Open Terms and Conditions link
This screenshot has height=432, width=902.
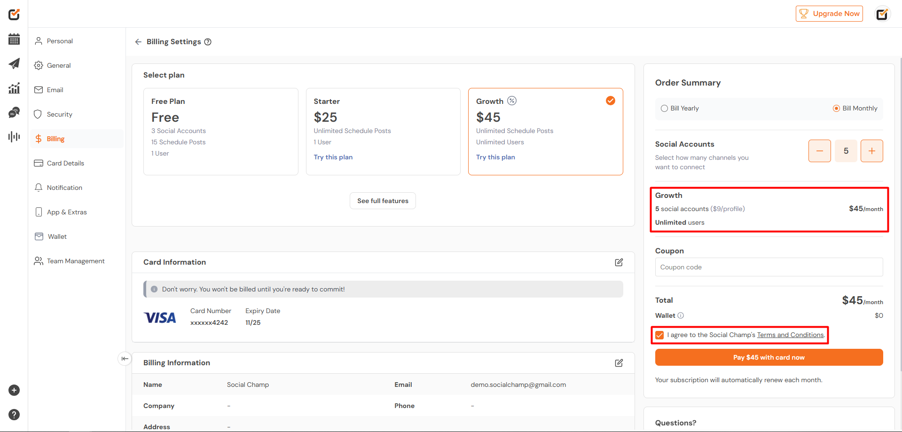(x=790, y=335)
